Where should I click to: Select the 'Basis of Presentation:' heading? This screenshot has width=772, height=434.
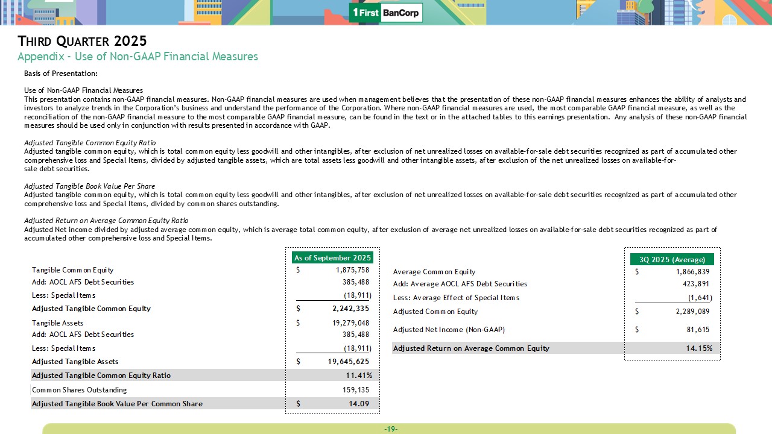(60, 74)
